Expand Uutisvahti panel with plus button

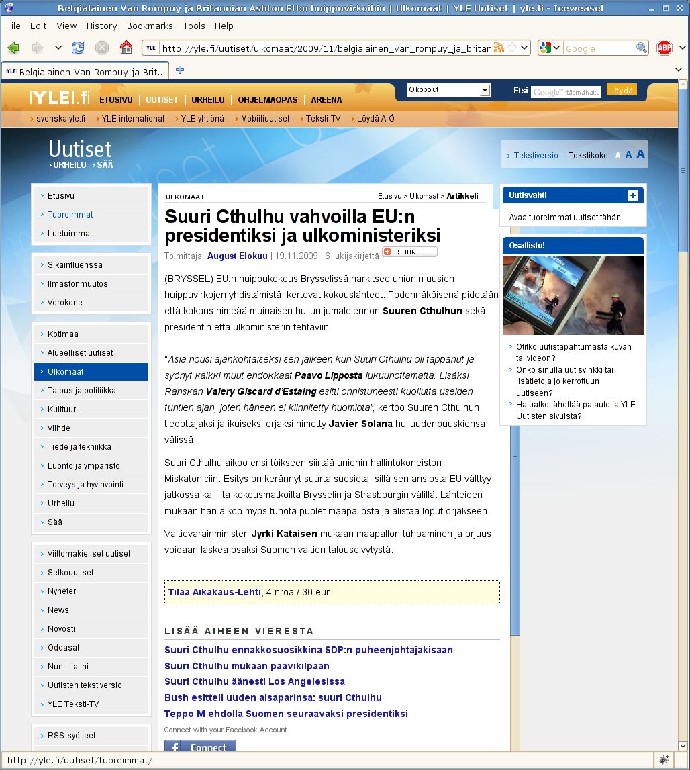coord(632,195)
